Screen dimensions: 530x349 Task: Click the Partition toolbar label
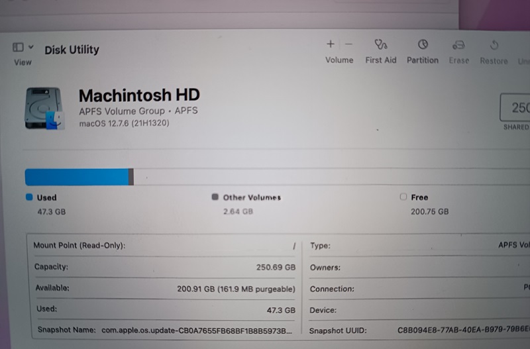[423, 60]
